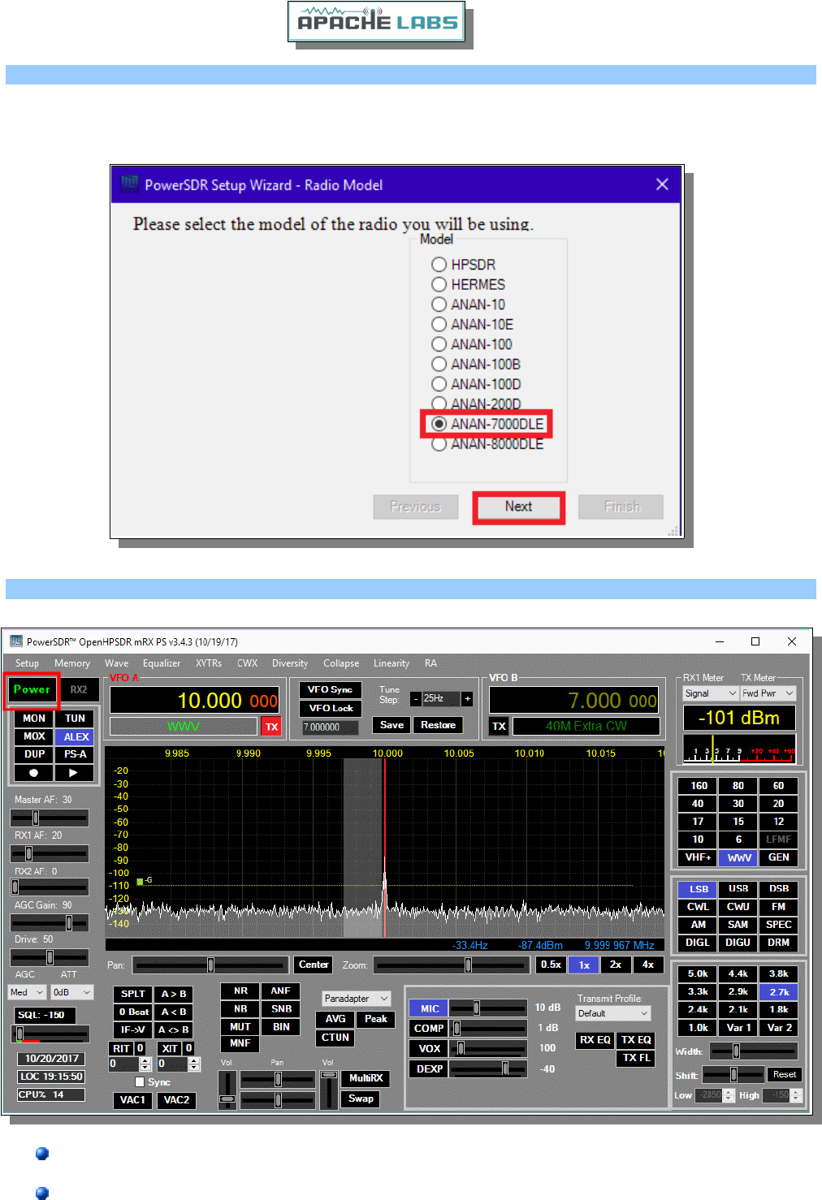The width and height of the screenshot is (822, 1200).
Task: Toggle the ALEX button
Action: (x=76, y=736)
